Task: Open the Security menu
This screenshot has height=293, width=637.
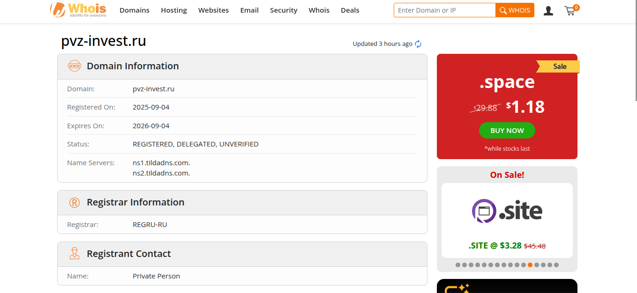Action: click(x=284, y=10)
